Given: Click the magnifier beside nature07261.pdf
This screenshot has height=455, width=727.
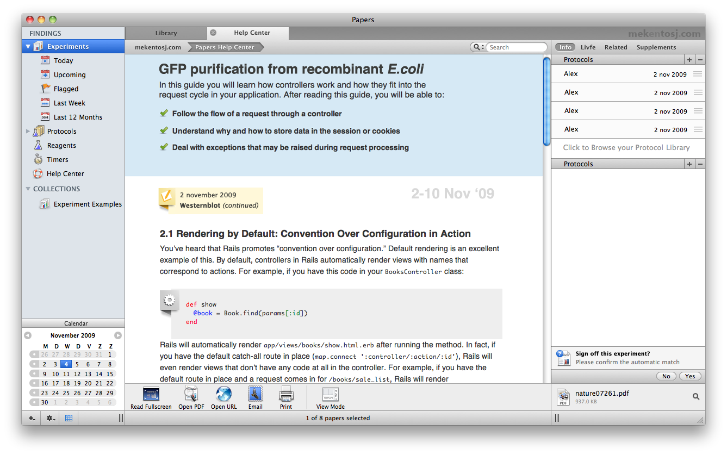Looking at the screenshot, I should point(696,397).
